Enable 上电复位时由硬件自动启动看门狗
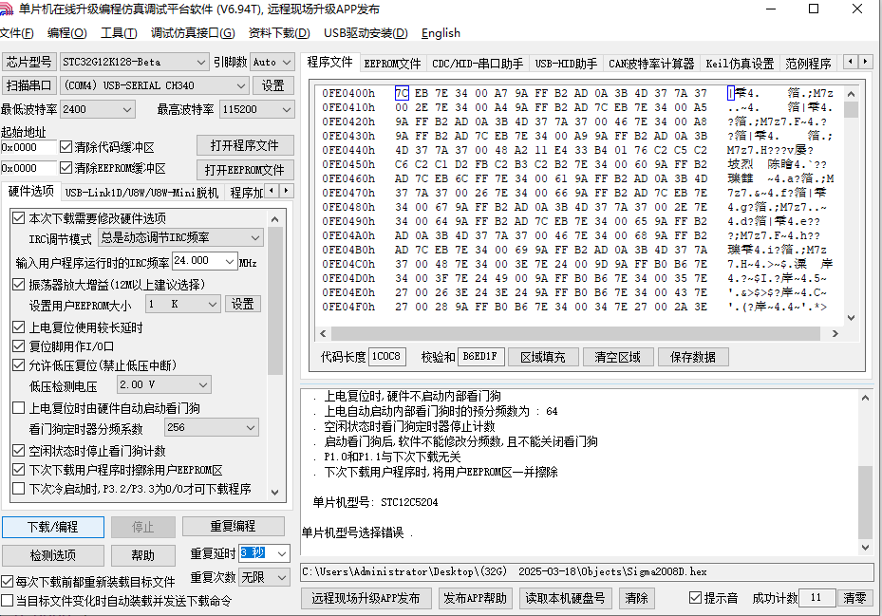Viewport: 882px width, 616px height. point(19,408)
